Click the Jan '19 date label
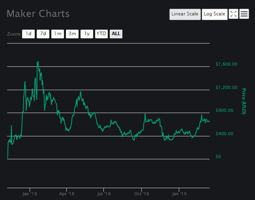The width and height of the screenshot is (255, 200). 179,194
